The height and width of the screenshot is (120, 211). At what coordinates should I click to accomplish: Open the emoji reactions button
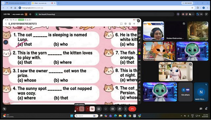pyautogui.click(x=105, y=109)
